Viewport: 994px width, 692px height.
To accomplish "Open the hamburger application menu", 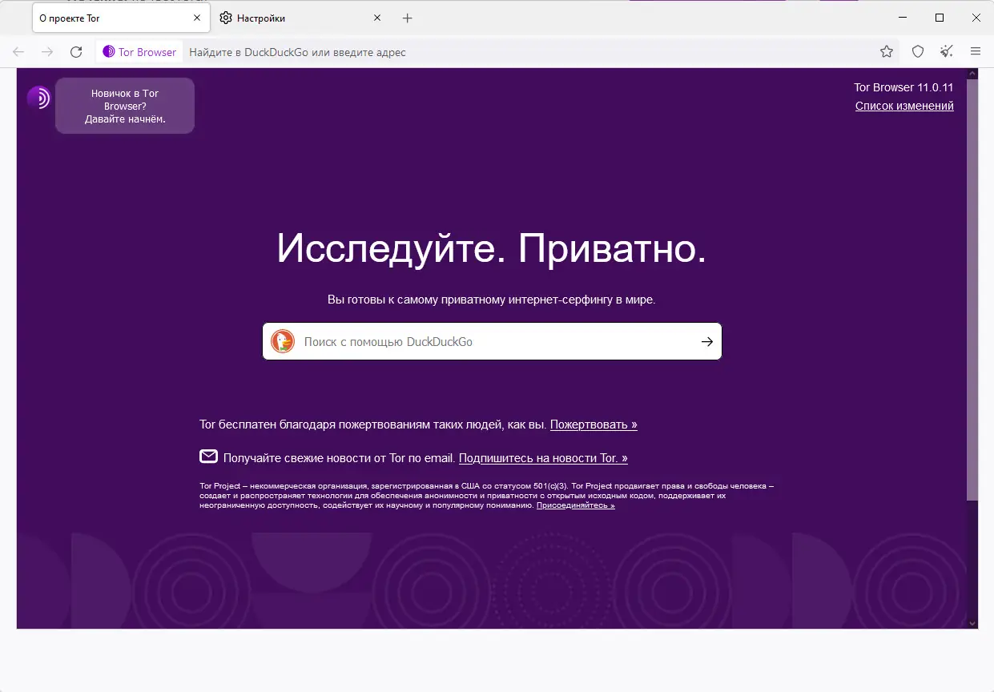I will pos(976,51).
